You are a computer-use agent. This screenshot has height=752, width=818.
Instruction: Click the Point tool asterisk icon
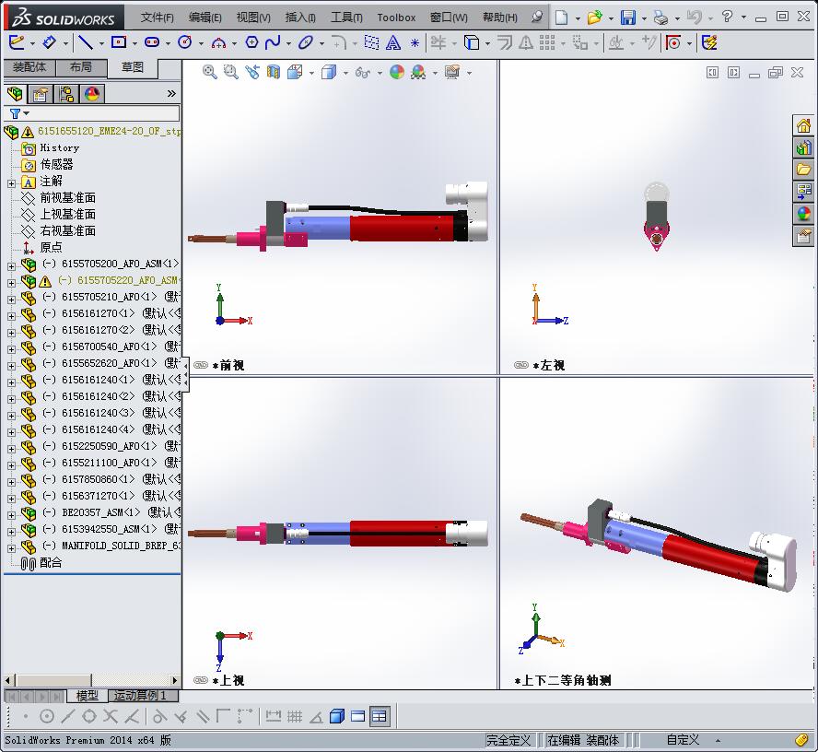coord(415,42)
